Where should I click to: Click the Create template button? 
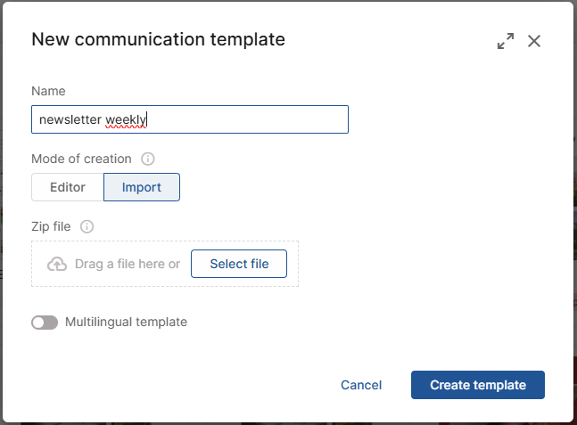[478, 385]
